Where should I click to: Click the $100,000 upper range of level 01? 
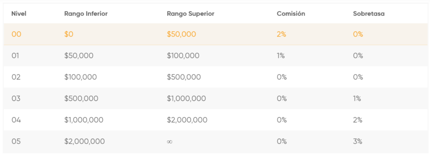click(x=183, y=56)
